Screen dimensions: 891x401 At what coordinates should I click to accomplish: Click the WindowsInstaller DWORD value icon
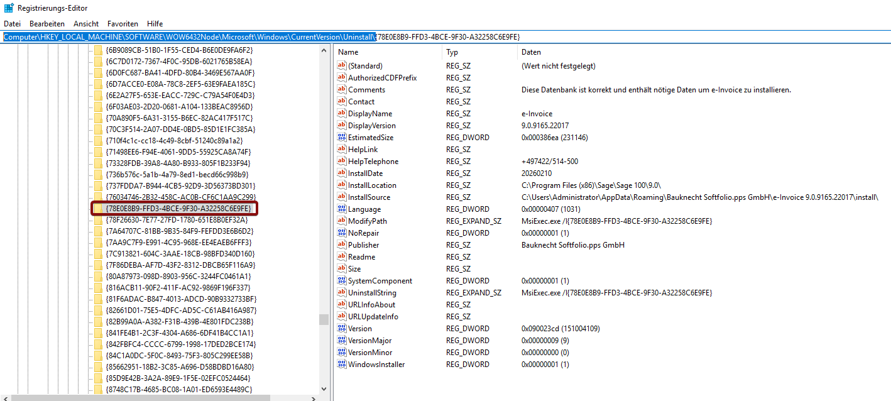[342, 365]
